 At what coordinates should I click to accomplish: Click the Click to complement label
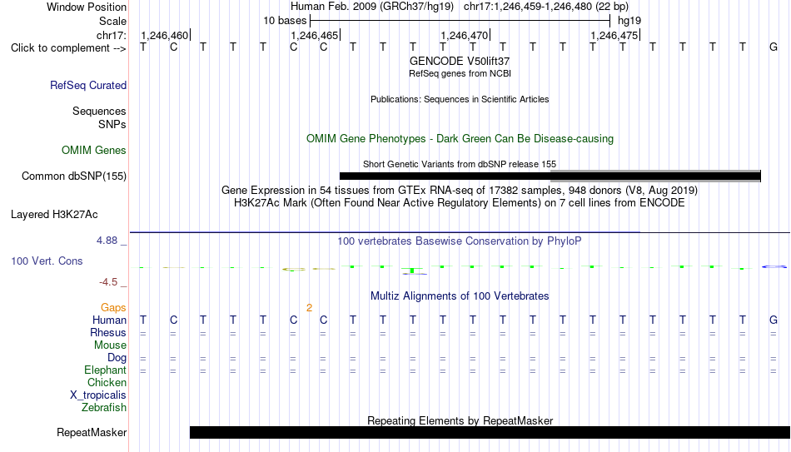coord(68,48)
